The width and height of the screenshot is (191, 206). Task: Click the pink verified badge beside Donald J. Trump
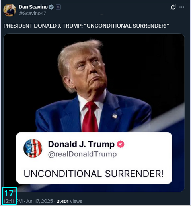(121, 144)
